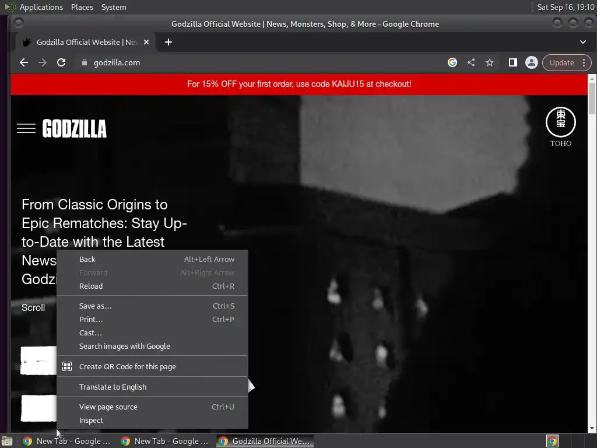This screenshot has height=448, width=597.
Task: Open the System menu in top panel
Action: [114, 7]
